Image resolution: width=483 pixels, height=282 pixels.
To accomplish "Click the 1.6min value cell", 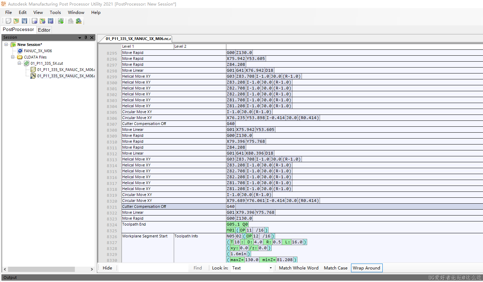I will [239, 254].
